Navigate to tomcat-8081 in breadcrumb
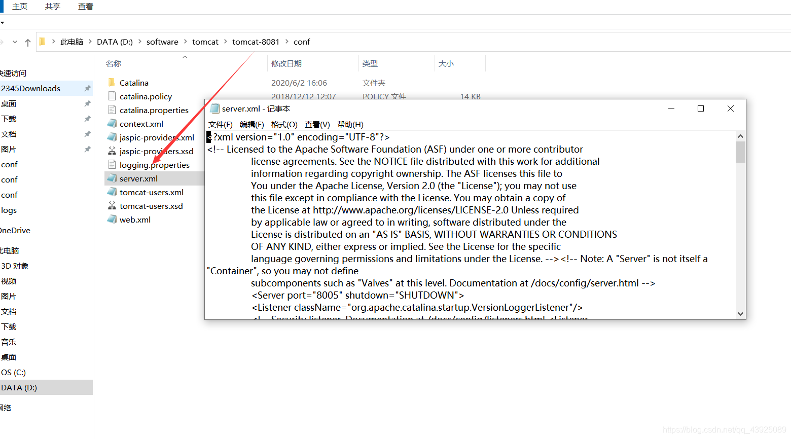This screenshot has height=439, width=791. click(x=256, y=42)
